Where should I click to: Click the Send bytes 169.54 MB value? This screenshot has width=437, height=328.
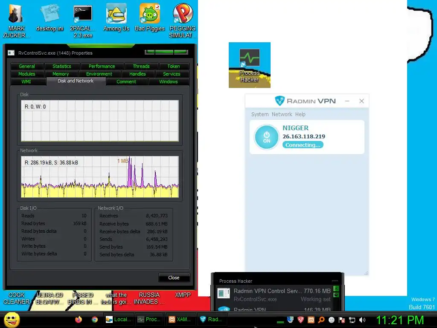tap(157, 247)
